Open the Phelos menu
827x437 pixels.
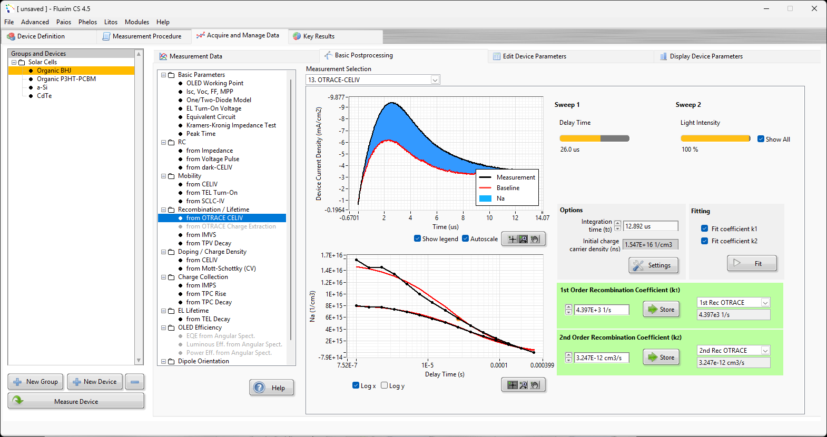(87, 22)
